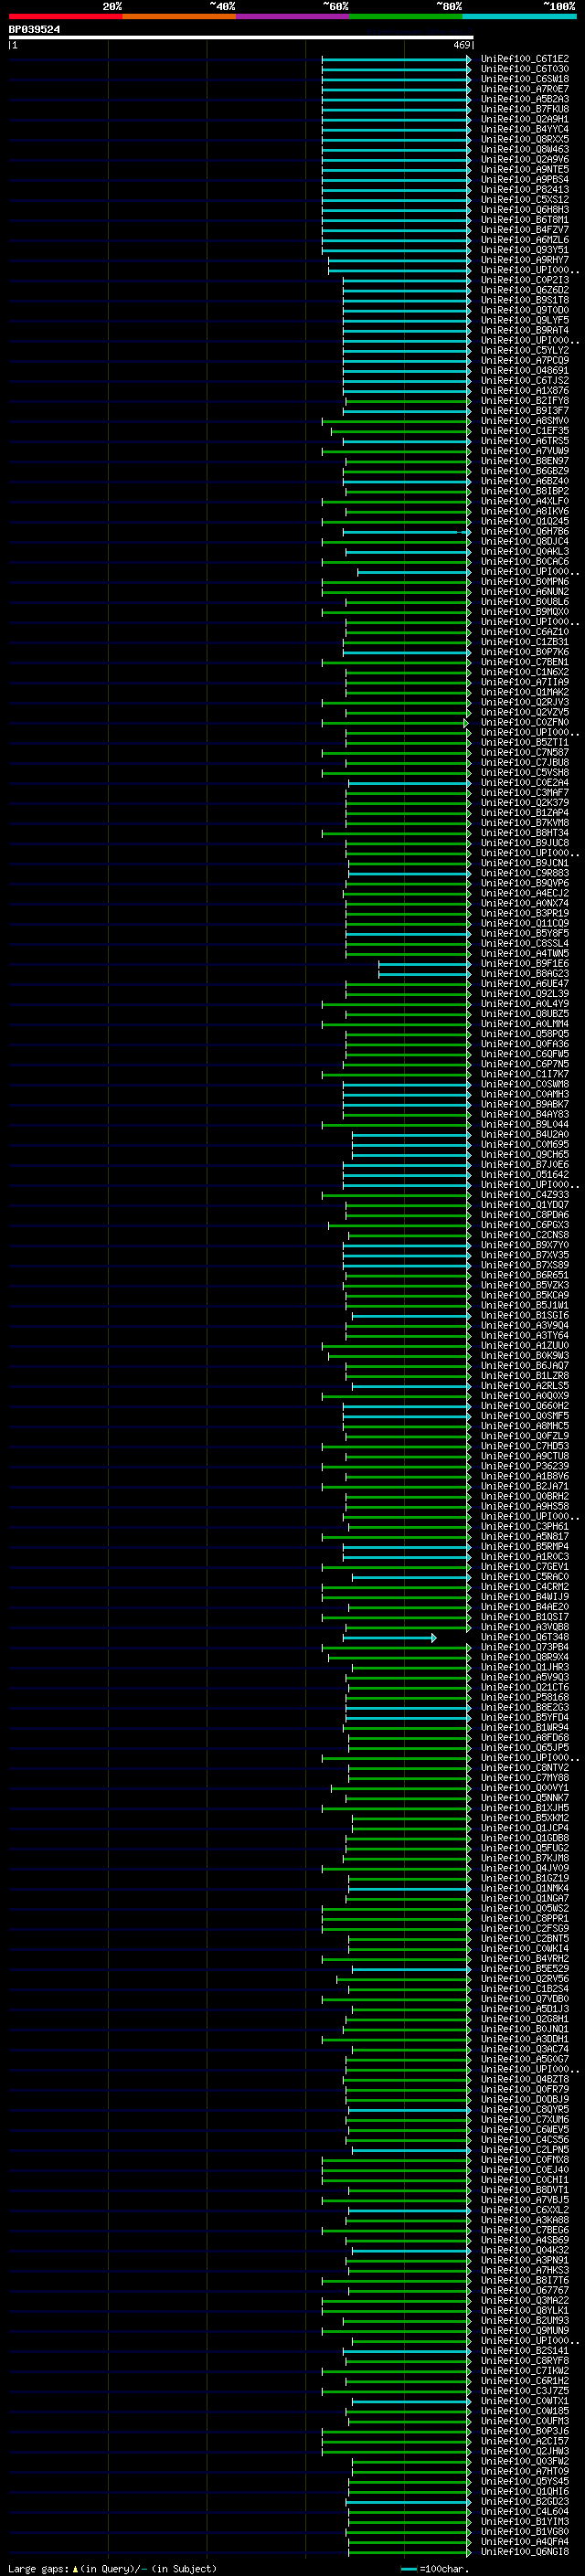This screenshot has width=585, height=2576.
Task: Select the UniRef100_Q9CH65 label
Action: 525,1155
